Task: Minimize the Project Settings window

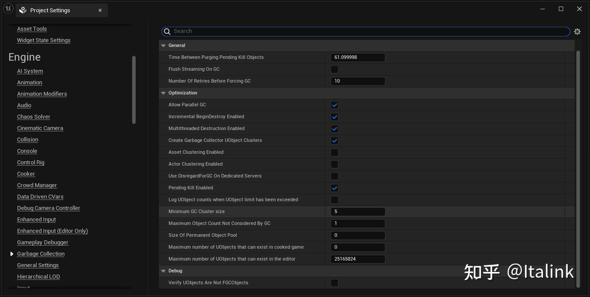Action: tap(543, 9)
